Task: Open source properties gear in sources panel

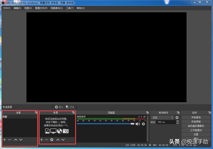Action: point(52,140)
